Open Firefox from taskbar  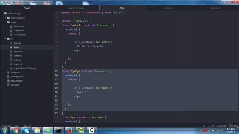coord(70,131)
